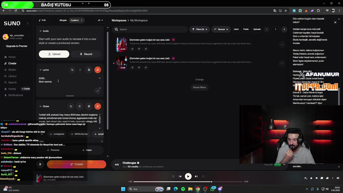Viewport: 343px width, 193px height.
Task: Click the orange magic wand for Lyrics
Action: 98,70
